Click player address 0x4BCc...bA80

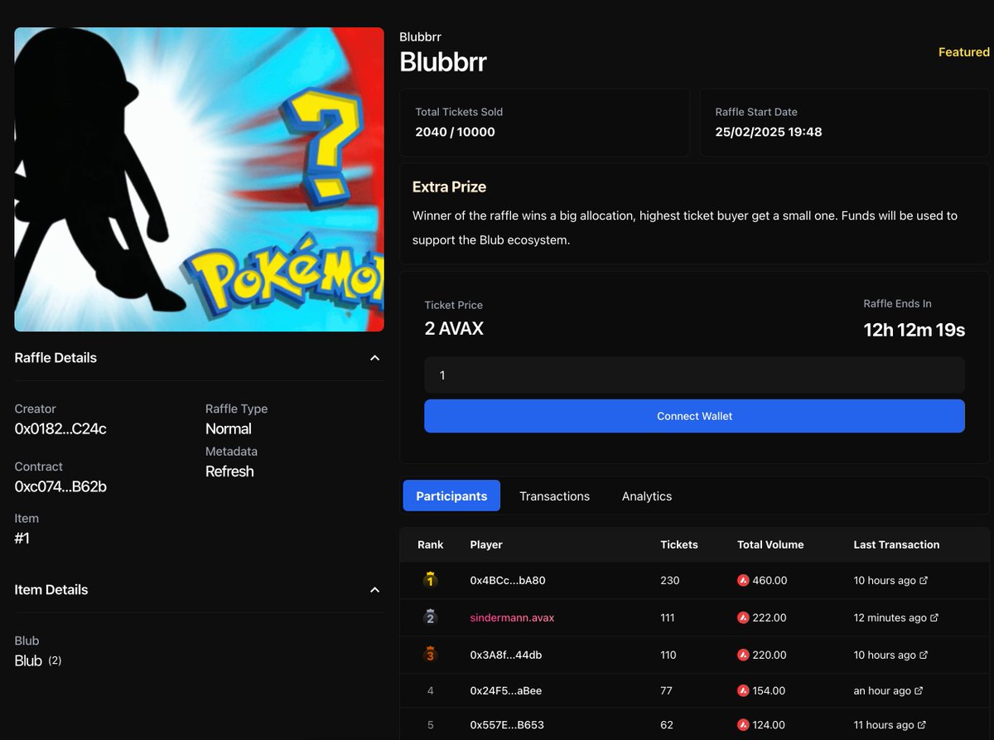(508, 580)
